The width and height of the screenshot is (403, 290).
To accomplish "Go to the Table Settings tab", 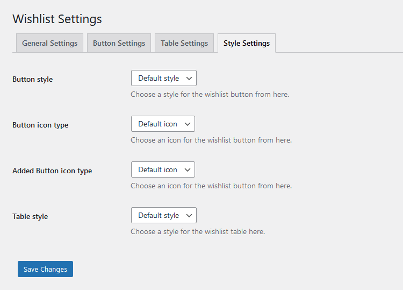I will point(184,43).
